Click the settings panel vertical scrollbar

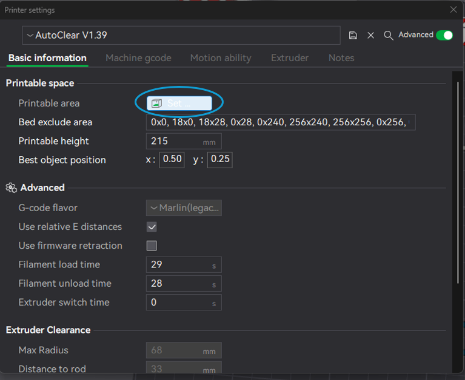458,183
